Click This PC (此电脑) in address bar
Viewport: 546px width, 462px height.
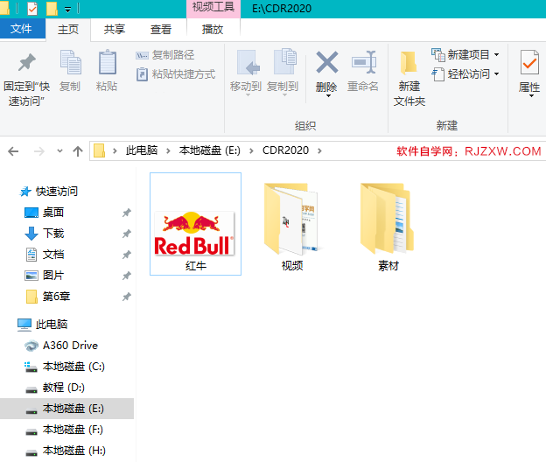142,150
